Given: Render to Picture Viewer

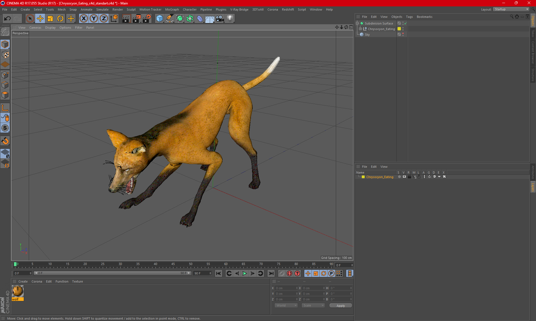Looking at the screenshot, I should 137,18.
